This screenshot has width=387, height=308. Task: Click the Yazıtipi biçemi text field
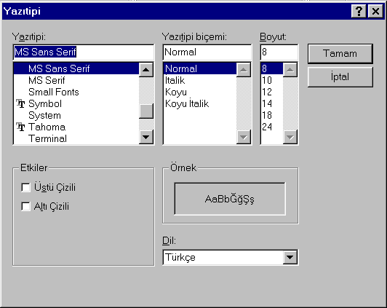click(x=207, y=52)
